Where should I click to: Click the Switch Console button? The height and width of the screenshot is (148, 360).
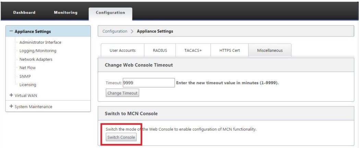tap(121, 137)
